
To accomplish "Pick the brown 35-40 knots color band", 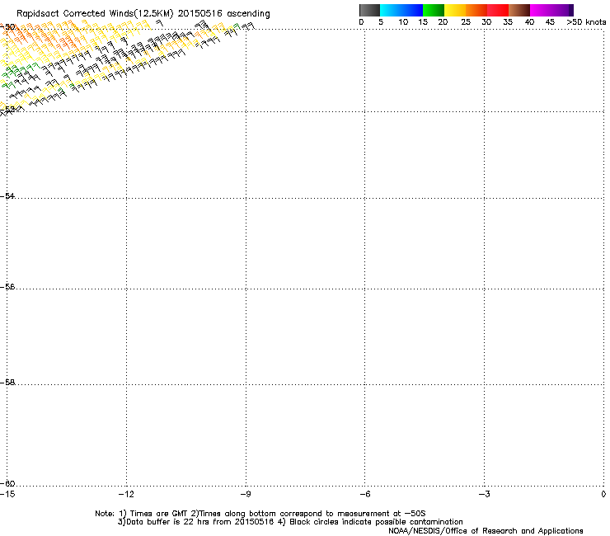I will click(x=519, y=10).
